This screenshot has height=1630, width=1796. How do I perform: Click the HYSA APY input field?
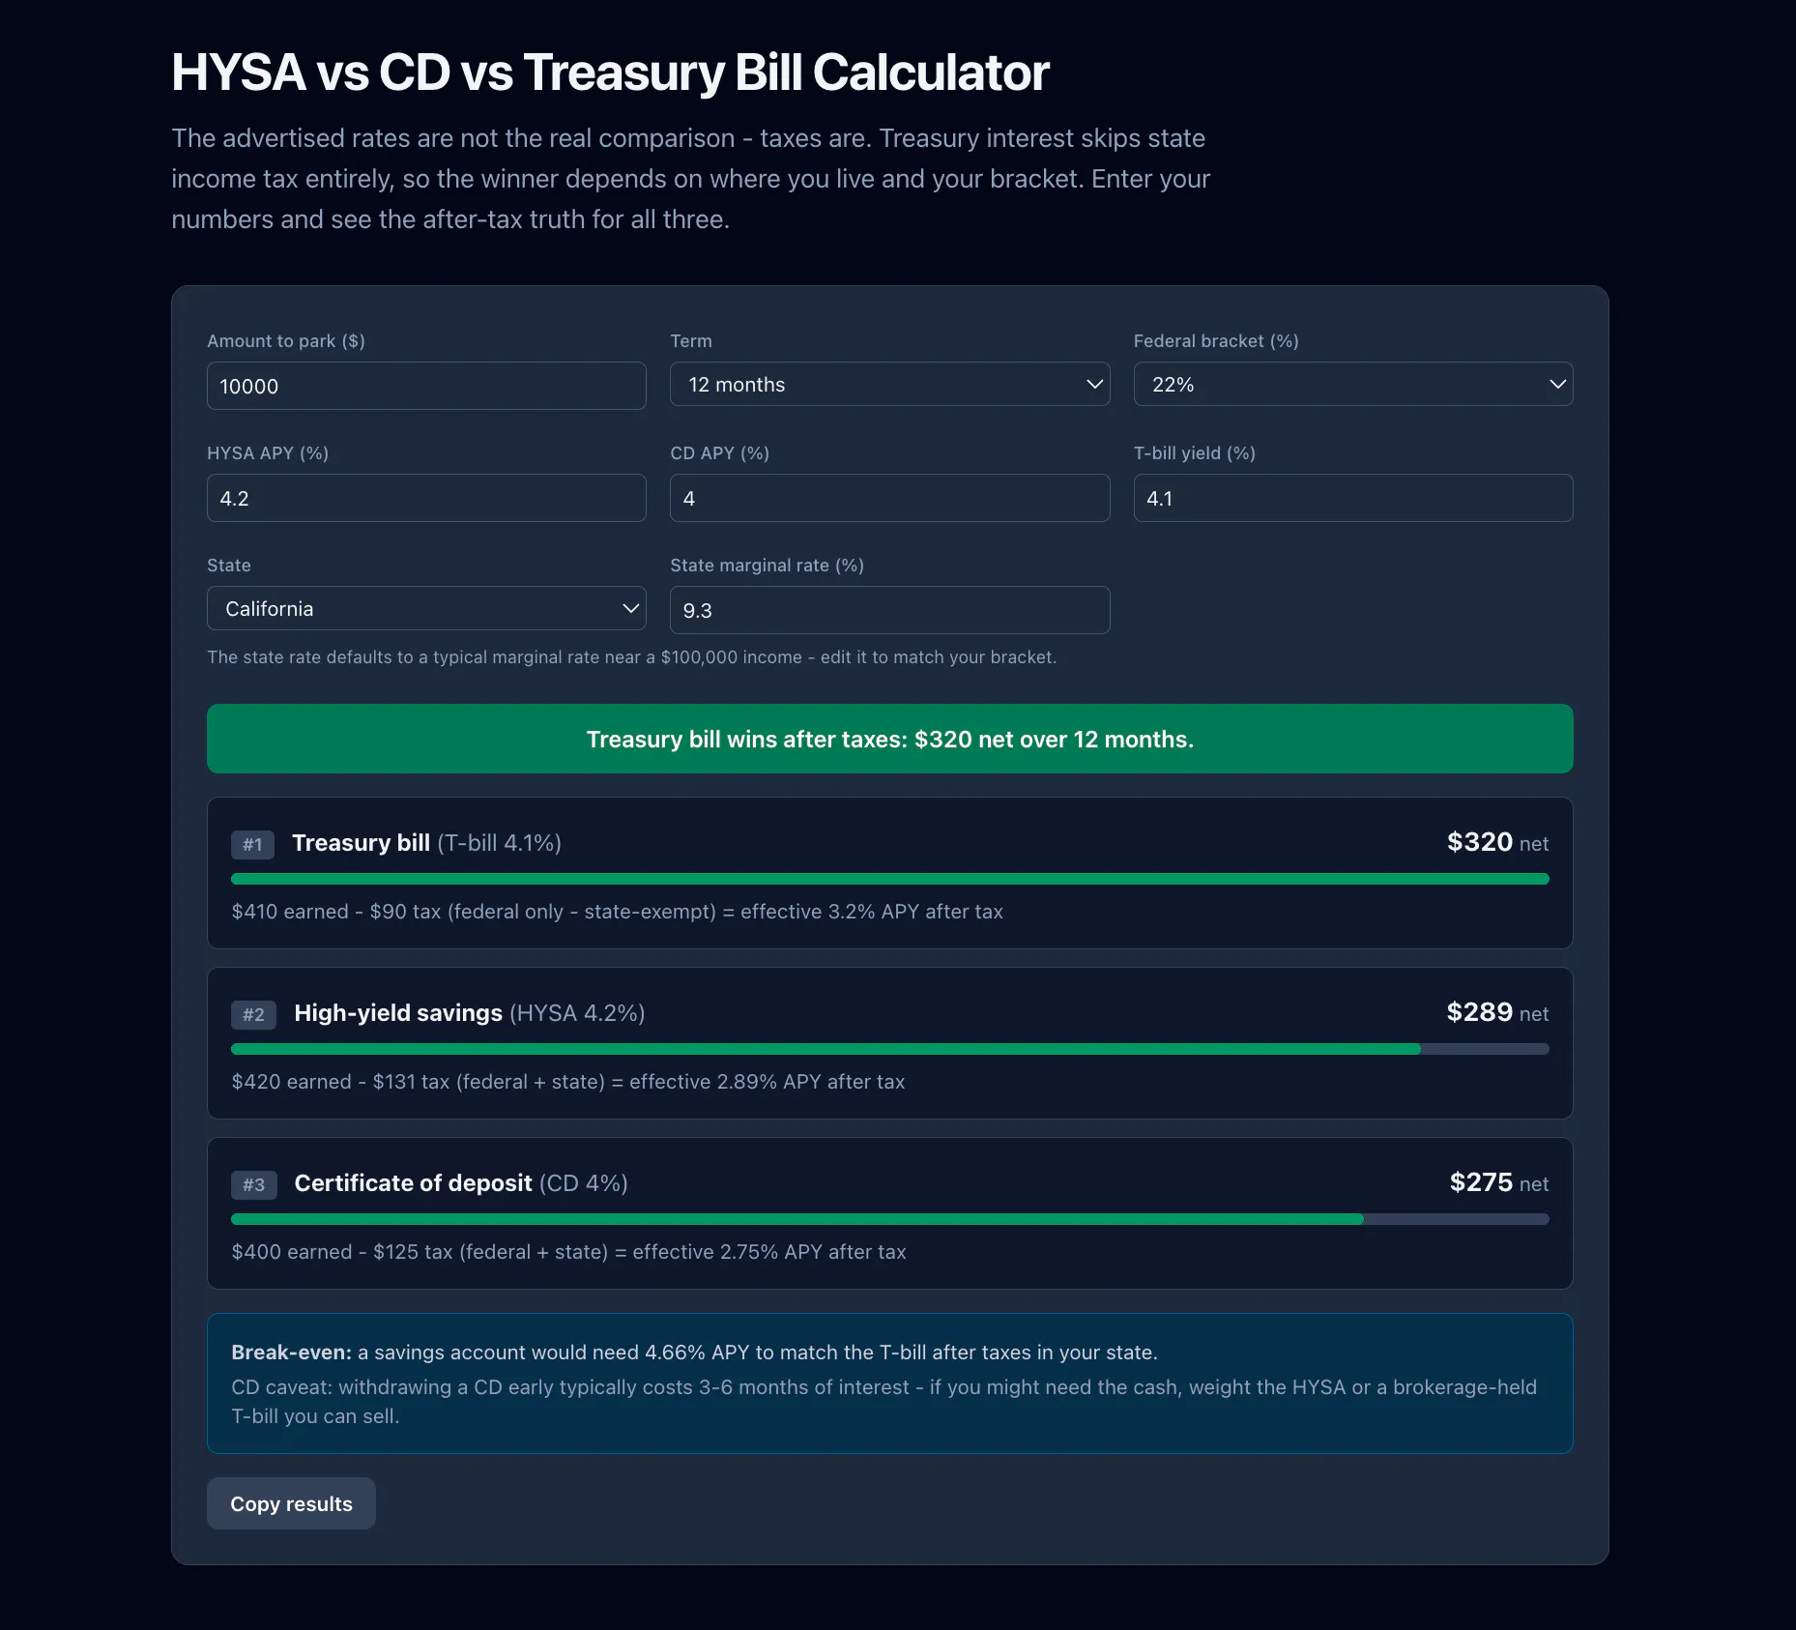click(426, 498)
